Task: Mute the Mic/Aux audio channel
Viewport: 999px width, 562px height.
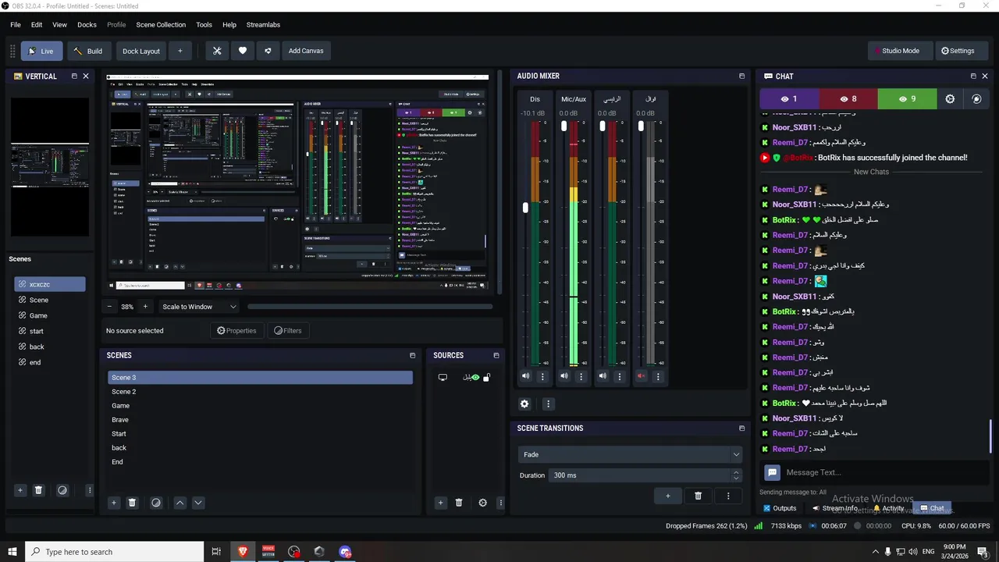Action: tap(564, 376)
